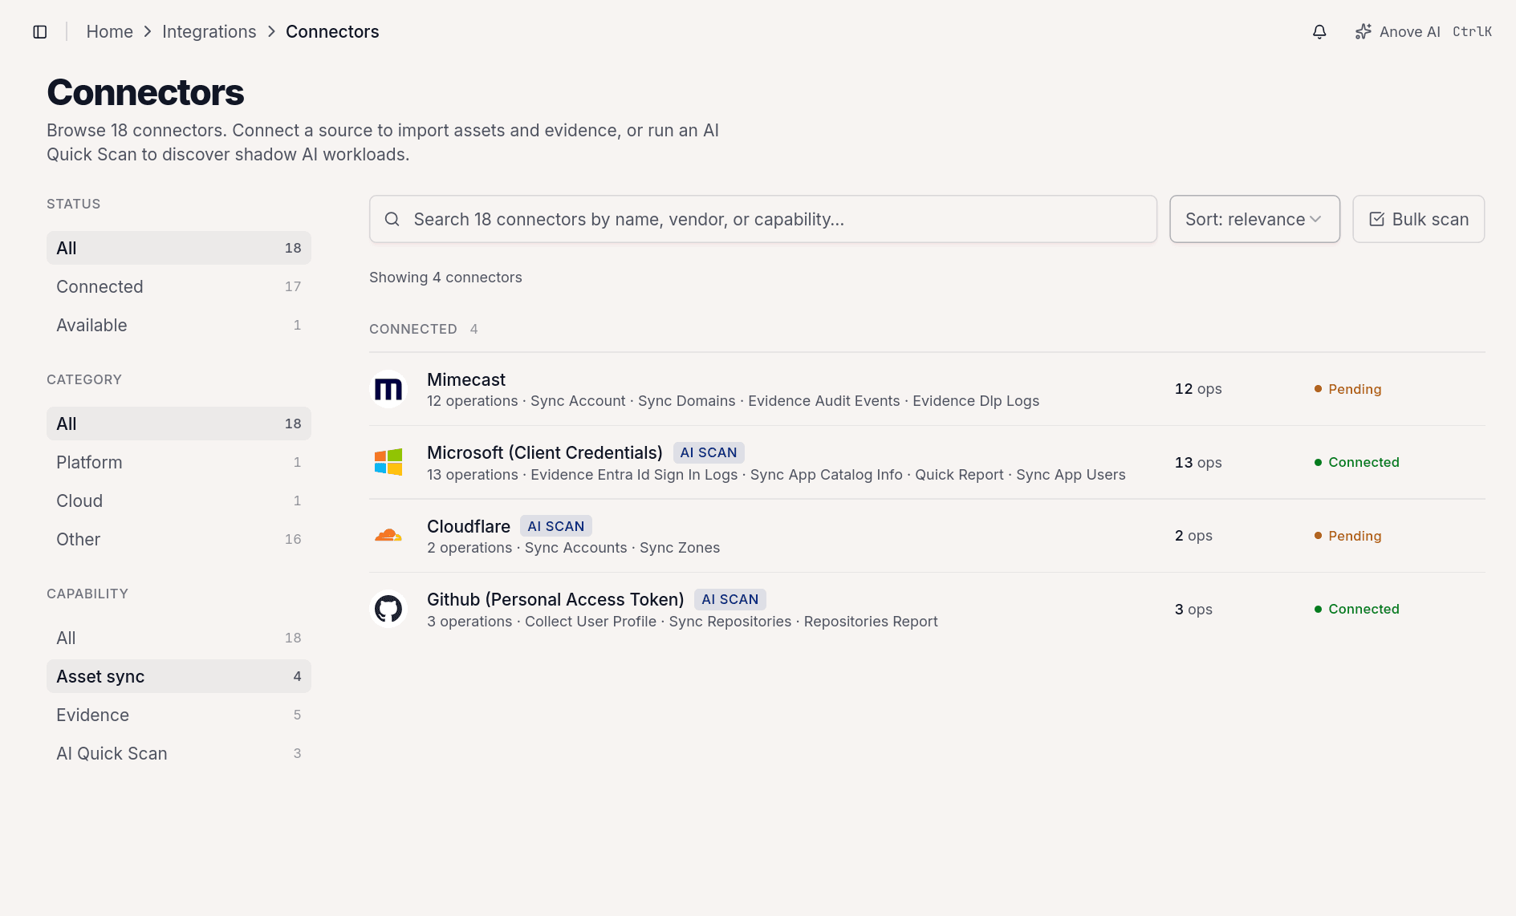Click Microsoft's AI SCAN badge
Image resolution: width=1516 pixels, height=916 pixels.
point(709,452)
